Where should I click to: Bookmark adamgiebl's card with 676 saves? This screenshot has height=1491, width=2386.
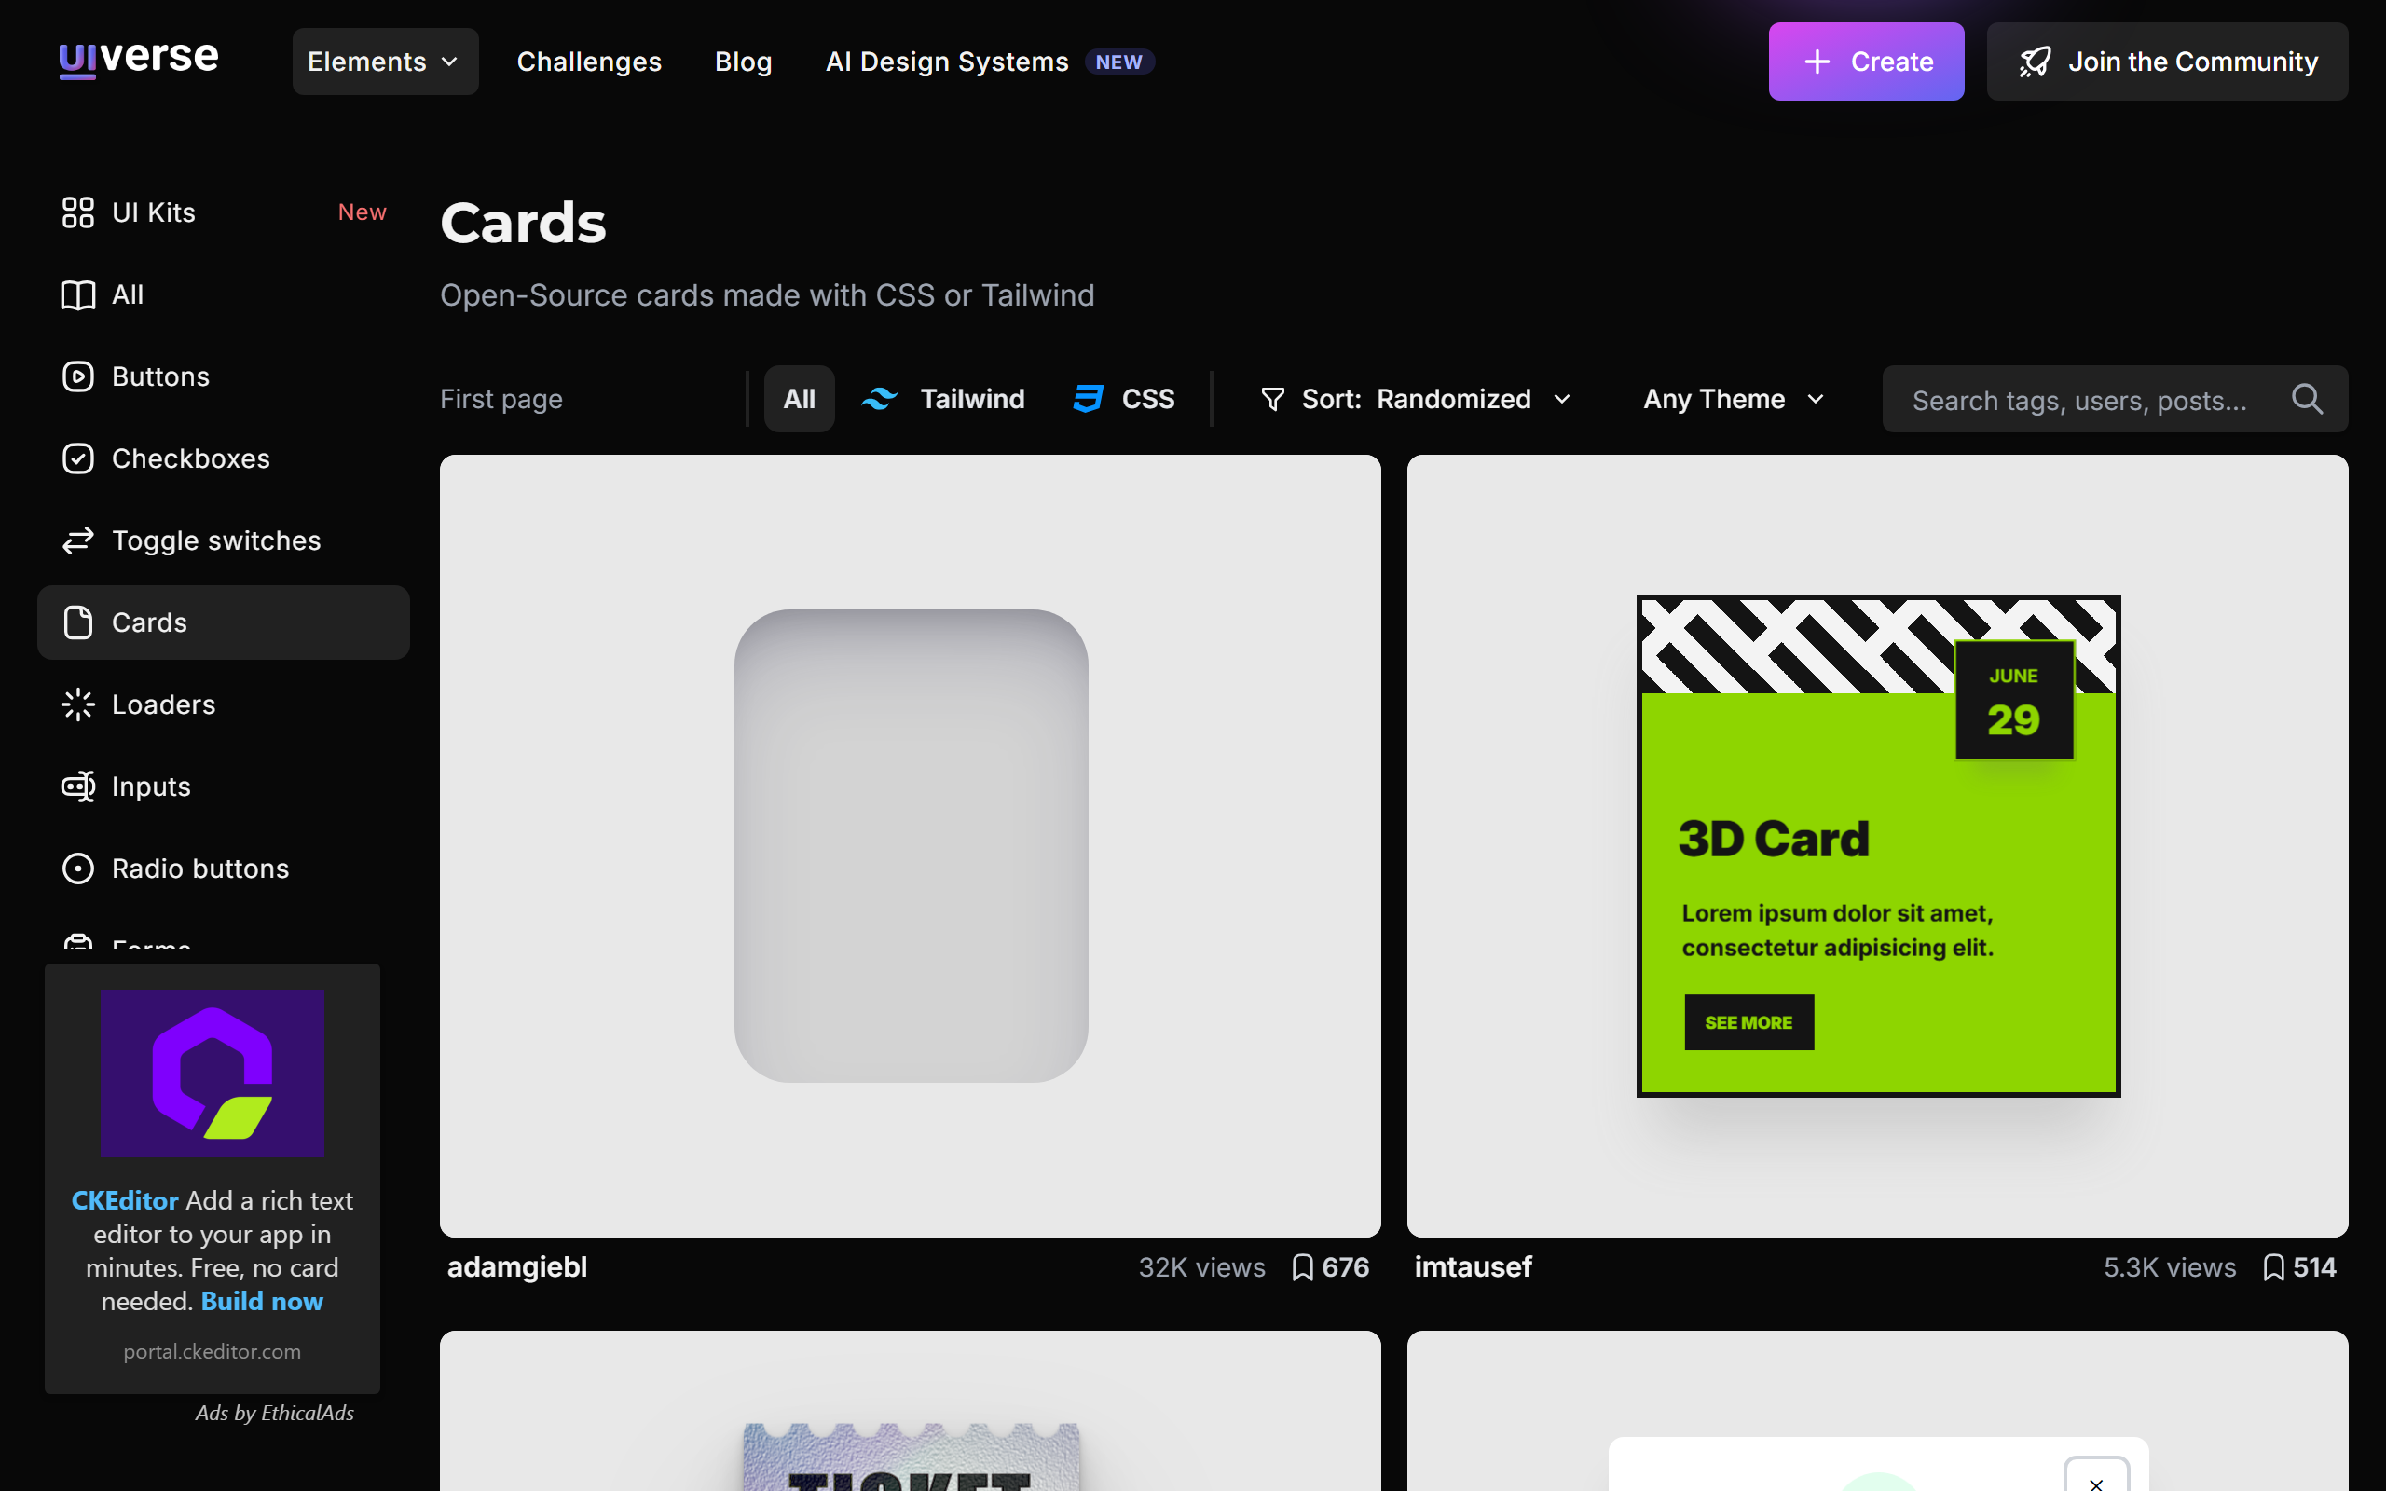click(x=1330, y=1267)
